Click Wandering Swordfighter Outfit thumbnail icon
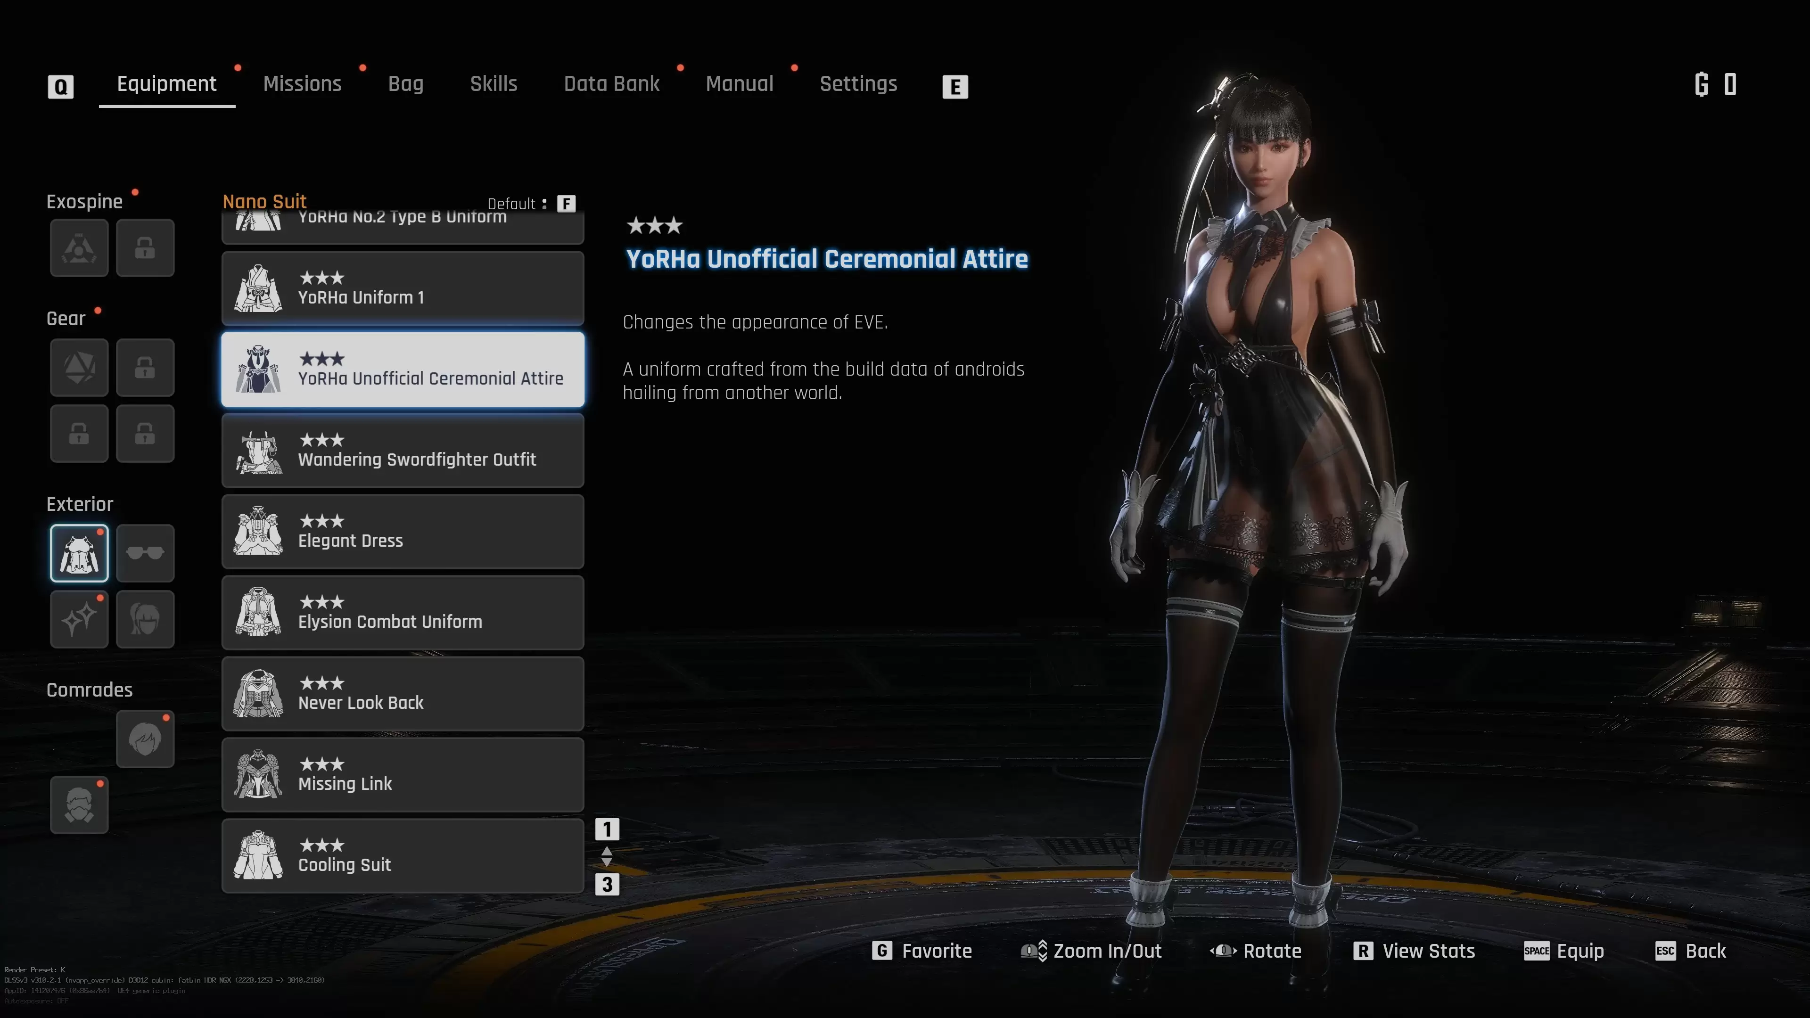 tap(258, 452)
